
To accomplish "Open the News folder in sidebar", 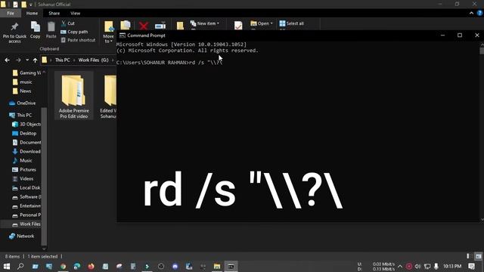I will click(x=25, y=91).
